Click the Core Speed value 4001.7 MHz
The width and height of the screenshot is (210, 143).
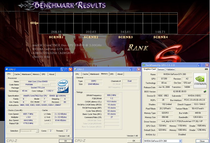pos(28,114)
